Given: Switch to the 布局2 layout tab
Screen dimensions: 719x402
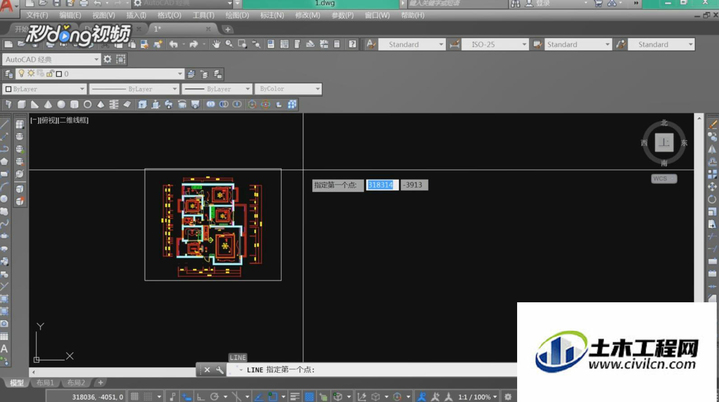Looking at the screenshot, I should click(x=76, y=383).
